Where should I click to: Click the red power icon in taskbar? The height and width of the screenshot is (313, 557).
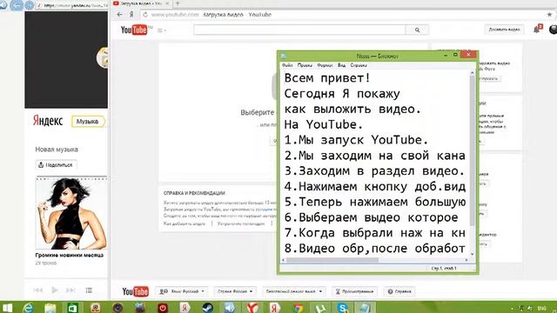tap(163, 308)
